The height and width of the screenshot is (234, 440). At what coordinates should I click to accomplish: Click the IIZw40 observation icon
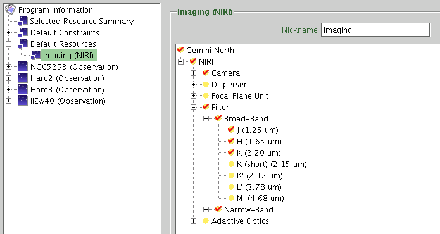[23, 101]
